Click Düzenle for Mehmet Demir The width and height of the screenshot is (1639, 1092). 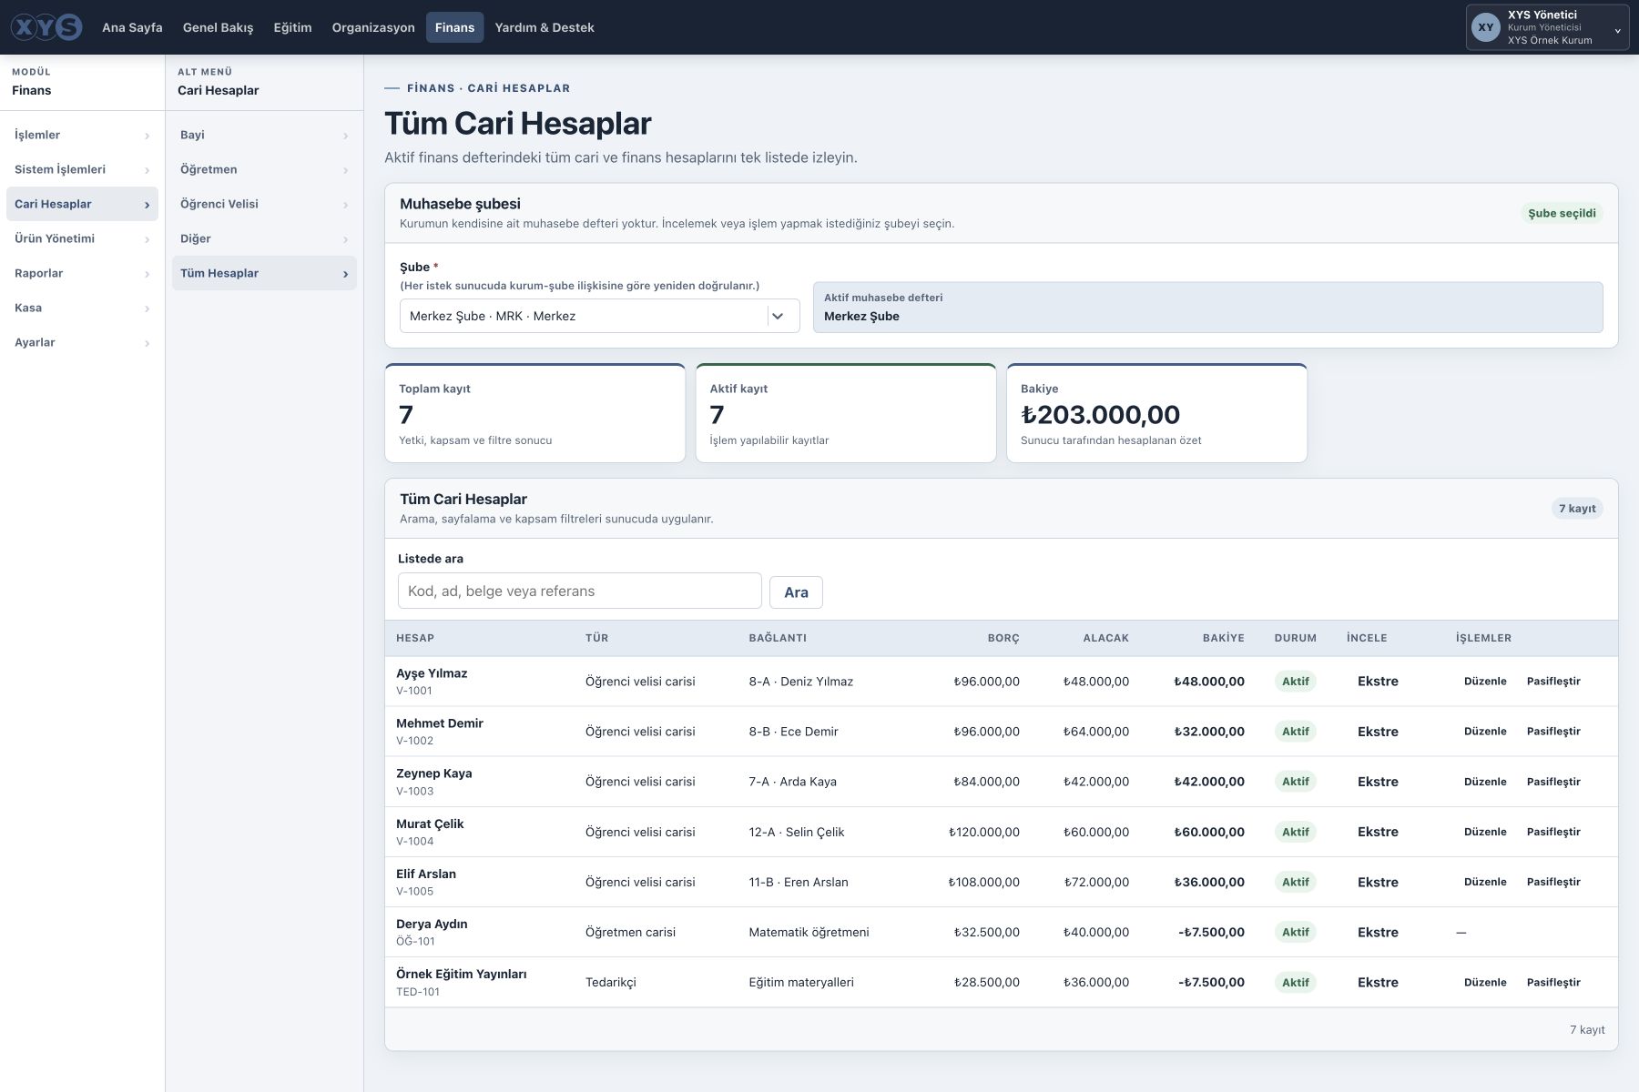pos(1485,731)
